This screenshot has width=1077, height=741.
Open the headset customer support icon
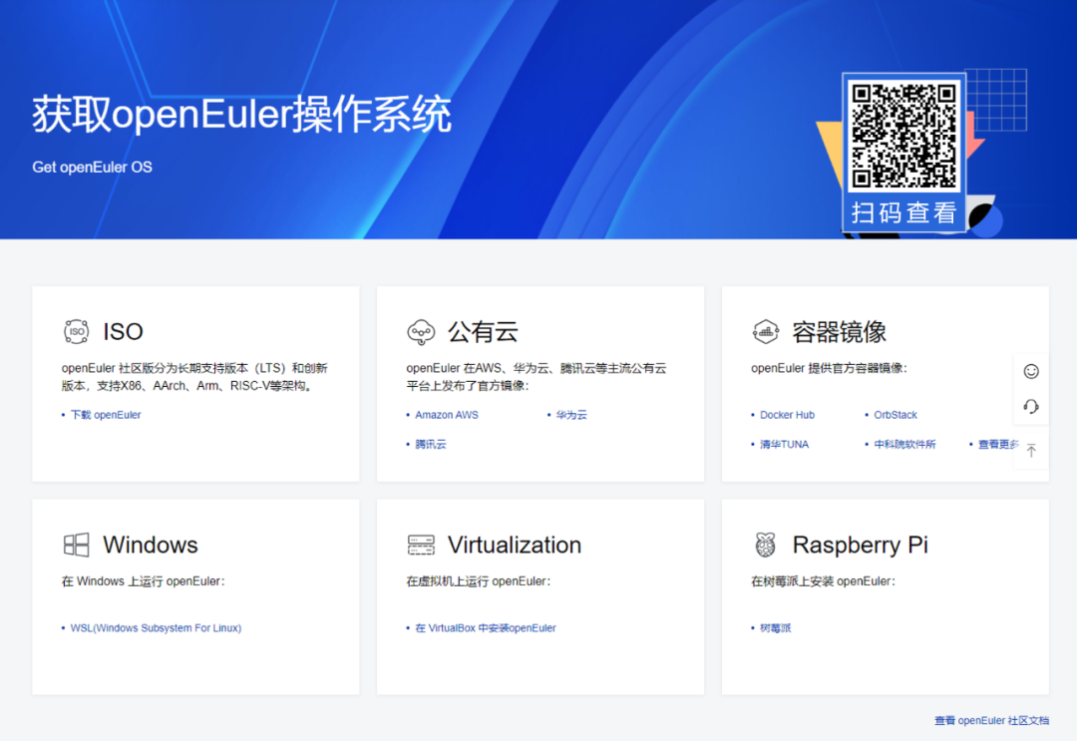point(1031,407)
